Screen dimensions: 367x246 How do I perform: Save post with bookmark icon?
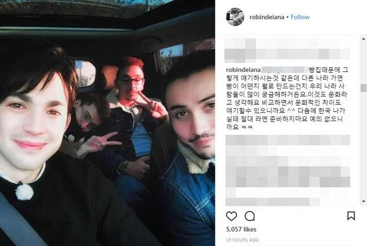point(351,216)
